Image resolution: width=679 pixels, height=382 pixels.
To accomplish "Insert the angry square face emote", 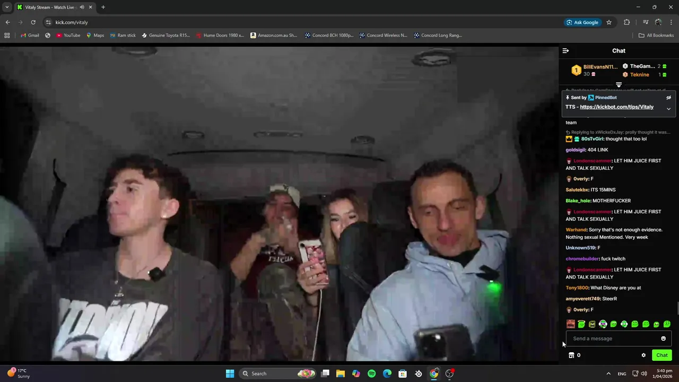I will 592,324.
